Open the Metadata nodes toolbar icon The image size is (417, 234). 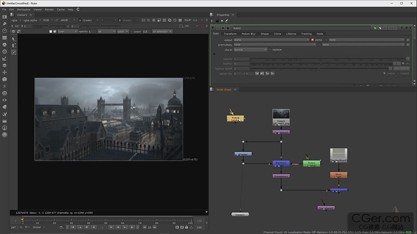click(x=5, y=107)
